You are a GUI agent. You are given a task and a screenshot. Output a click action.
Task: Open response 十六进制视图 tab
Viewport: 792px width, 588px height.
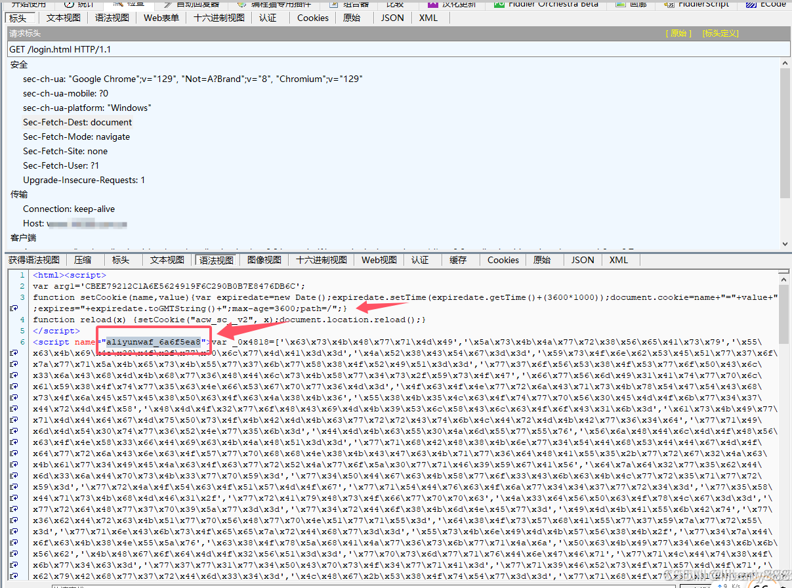[x=322, y=260]
